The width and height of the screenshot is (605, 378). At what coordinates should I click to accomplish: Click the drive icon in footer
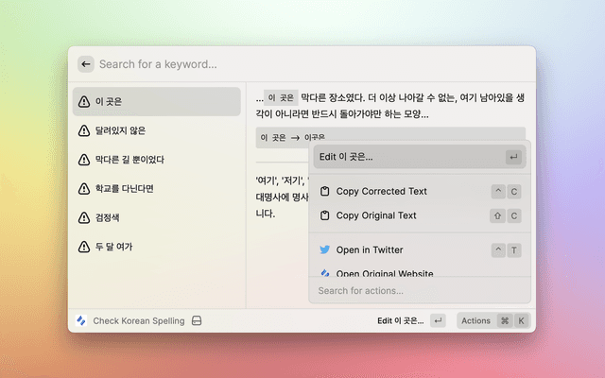click(x=197, y=320)
